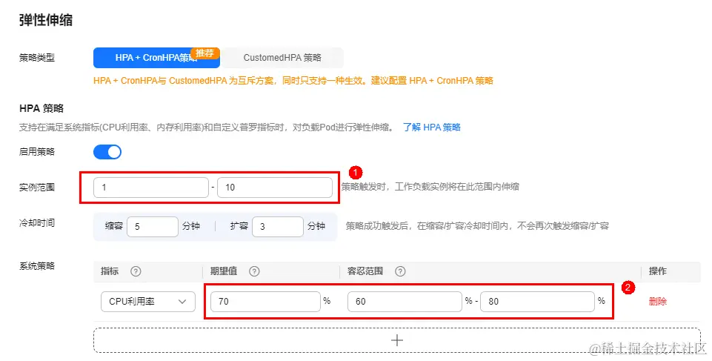712x361 pixels.
Task: Click the 弹性伸缩 heading text
Action: (46, 20)
